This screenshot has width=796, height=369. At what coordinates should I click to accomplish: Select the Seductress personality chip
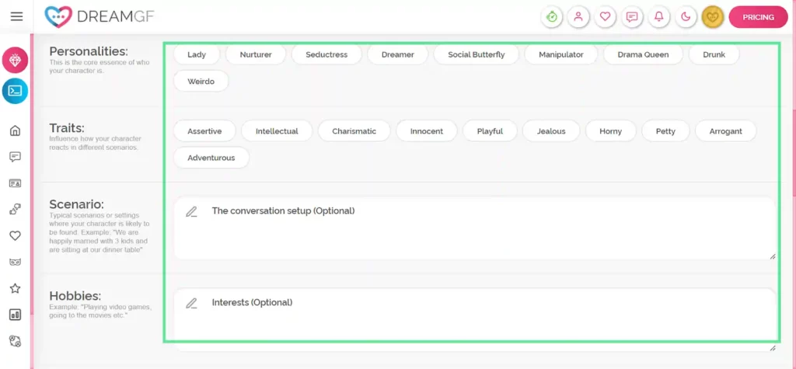(x=326, y=54)
